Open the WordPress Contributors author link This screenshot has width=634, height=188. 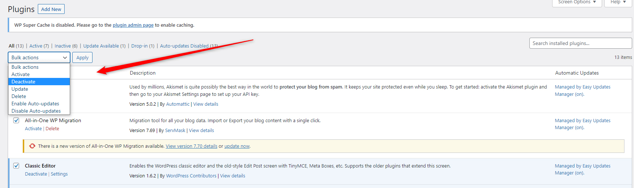click(191, 176)
